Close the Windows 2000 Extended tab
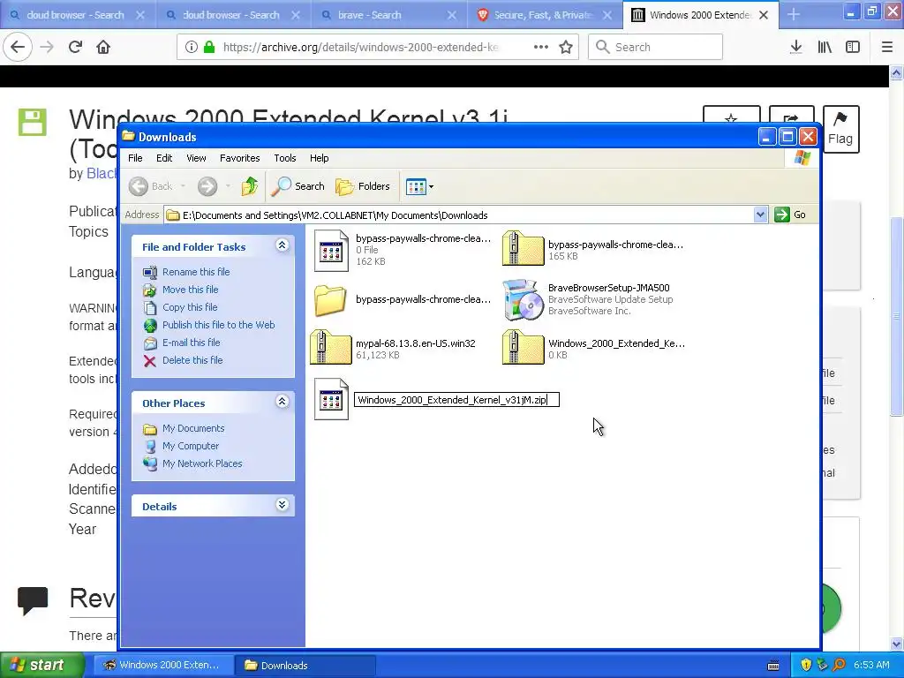The height and width of the screenshot is (678, 904). 764,15
